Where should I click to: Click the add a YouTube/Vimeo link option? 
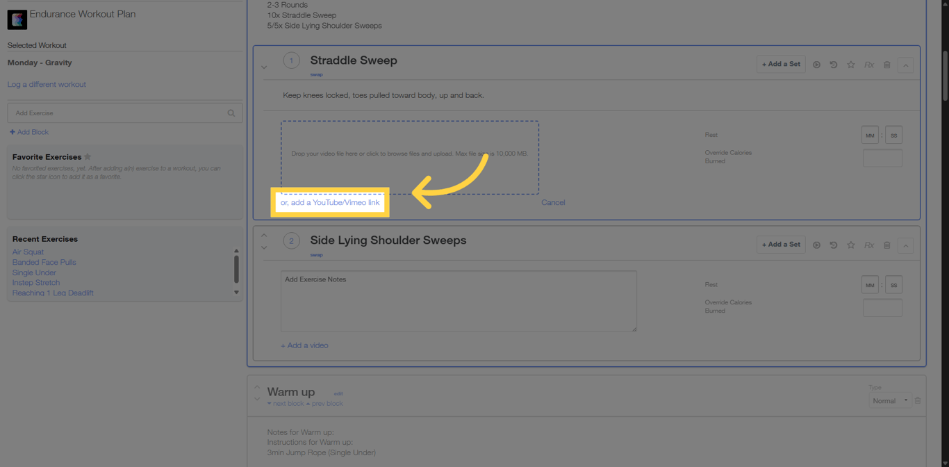click(330, 202)
